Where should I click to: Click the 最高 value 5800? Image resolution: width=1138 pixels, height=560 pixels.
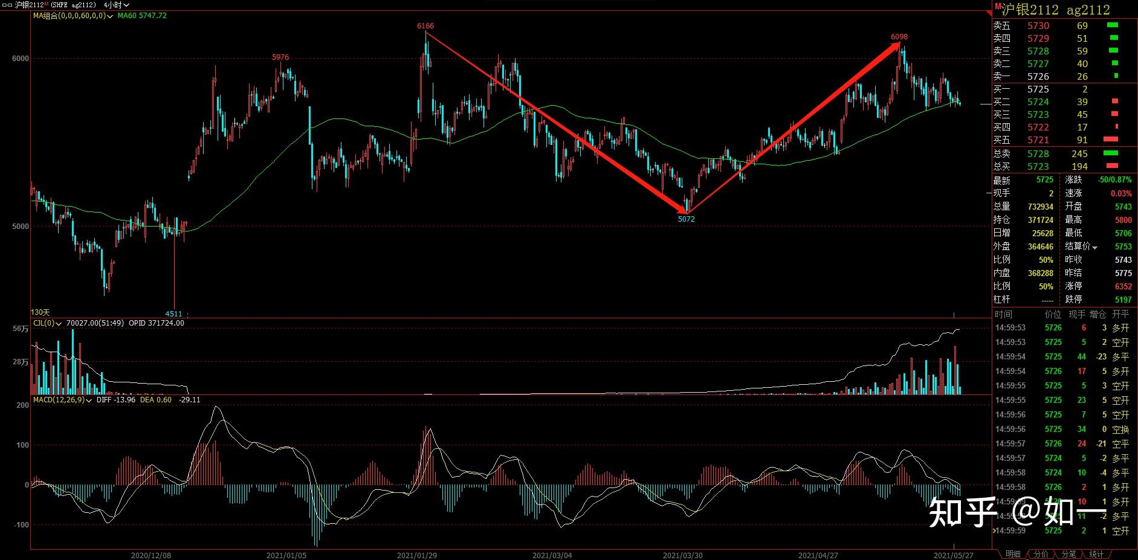(x=1123, y=220)
